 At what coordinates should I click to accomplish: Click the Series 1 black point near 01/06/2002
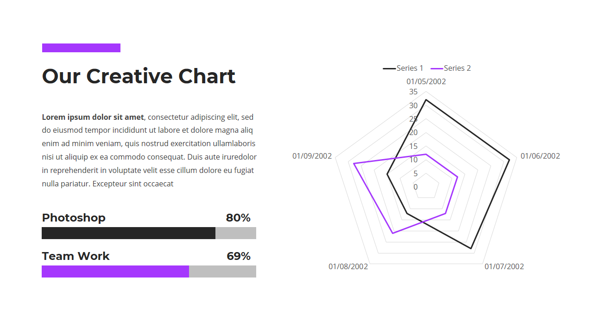pos(509,160)
